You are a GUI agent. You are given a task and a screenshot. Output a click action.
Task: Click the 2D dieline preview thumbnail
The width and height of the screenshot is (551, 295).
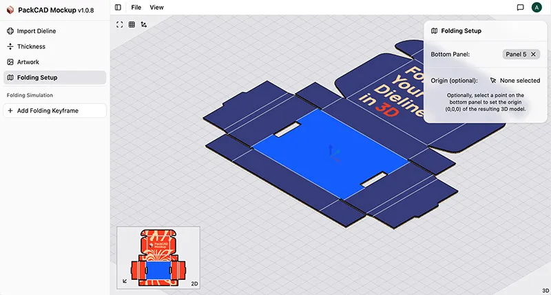pyautogui.click(x=160, y=255)
